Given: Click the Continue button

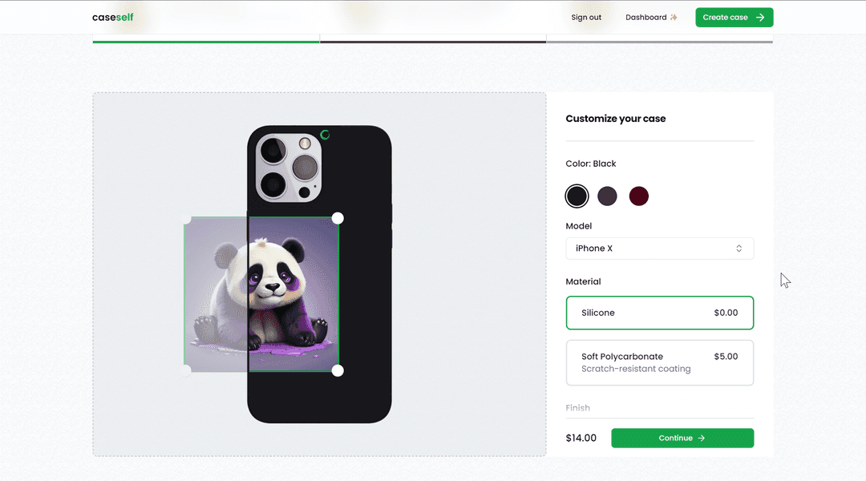Looking at the screenshot, I should (682, 439).
